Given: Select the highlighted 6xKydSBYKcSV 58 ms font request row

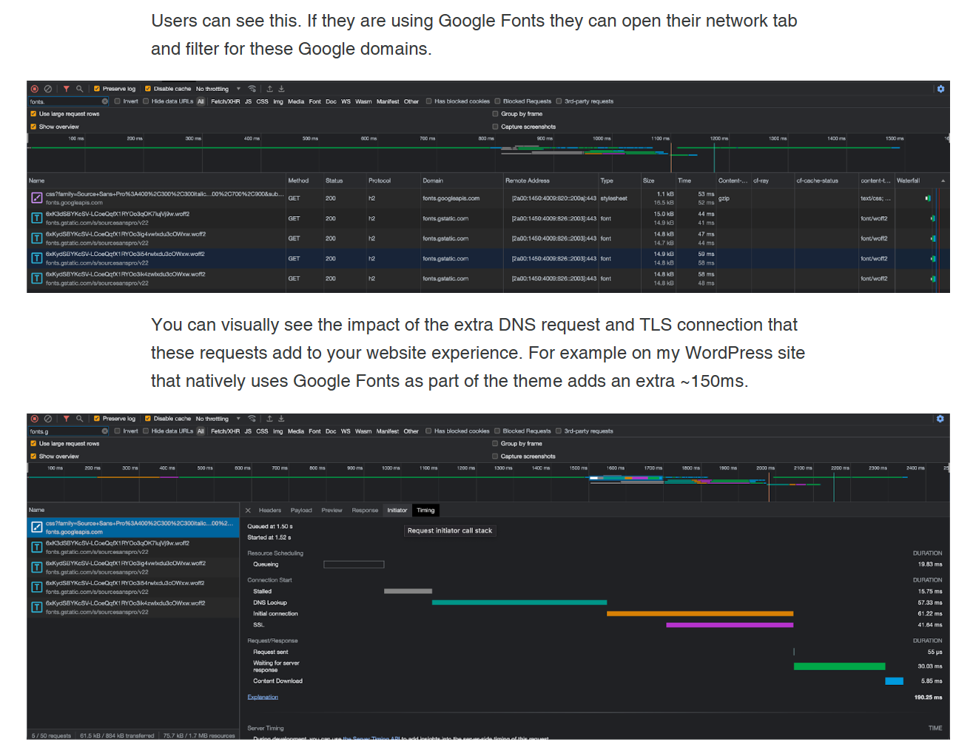Looking at the screenshot, I should pyautogui.click(x=488, y=258).
